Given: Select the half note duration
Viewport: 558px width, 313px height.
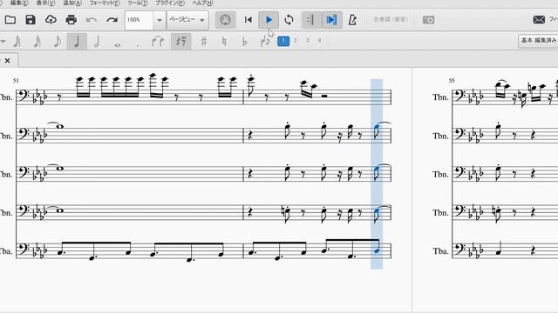Looking at the screenshot, I should pos(97,42).
